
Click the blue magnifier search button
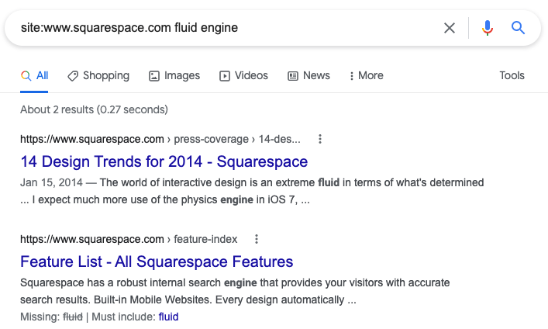pyautogui.click(x=519, y=28)
